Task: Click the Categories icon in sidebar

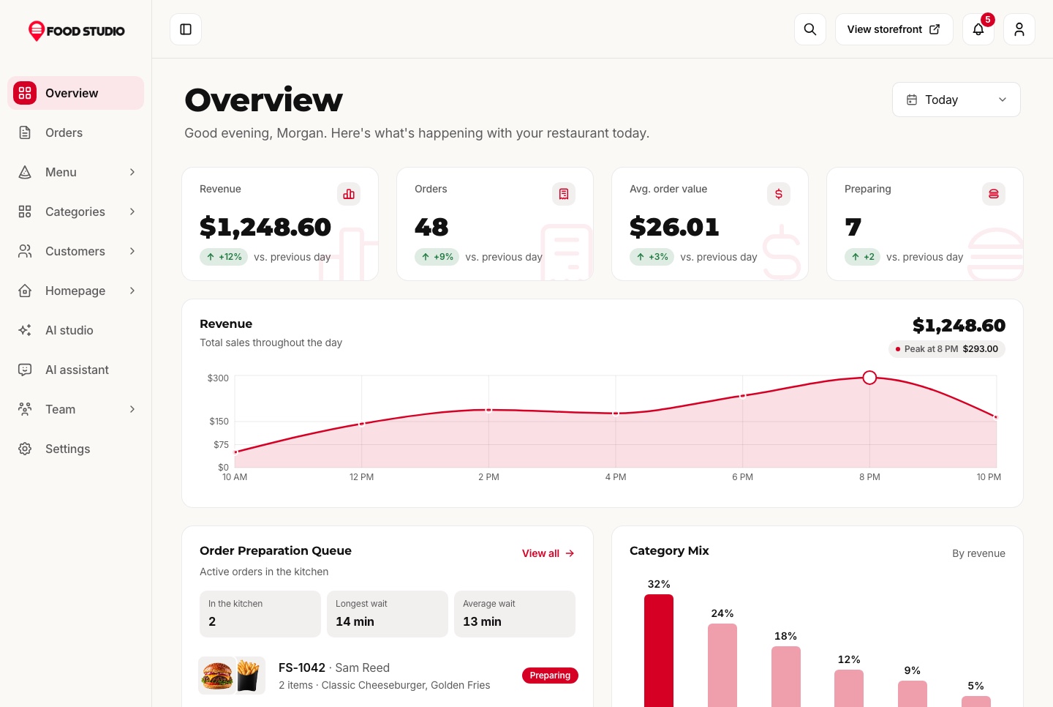Action: [25, 212]
